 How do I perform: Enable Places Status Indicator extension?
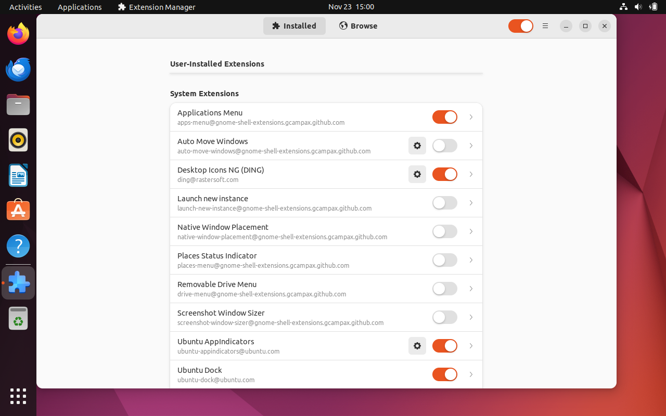445,260
